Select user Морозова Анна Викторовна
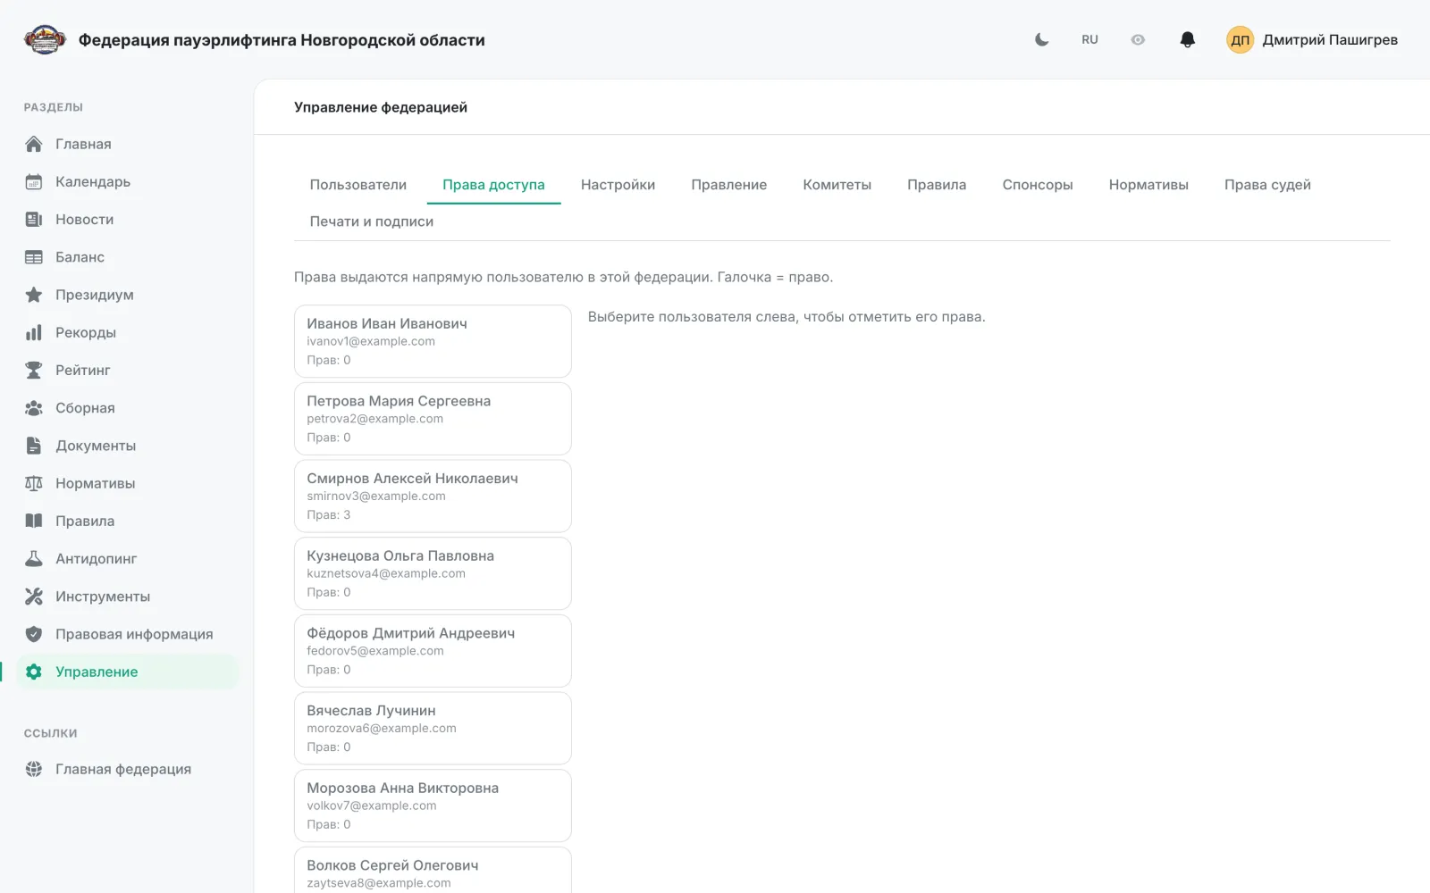This screenshot has width=1430, height=893. tap(433, 805)
